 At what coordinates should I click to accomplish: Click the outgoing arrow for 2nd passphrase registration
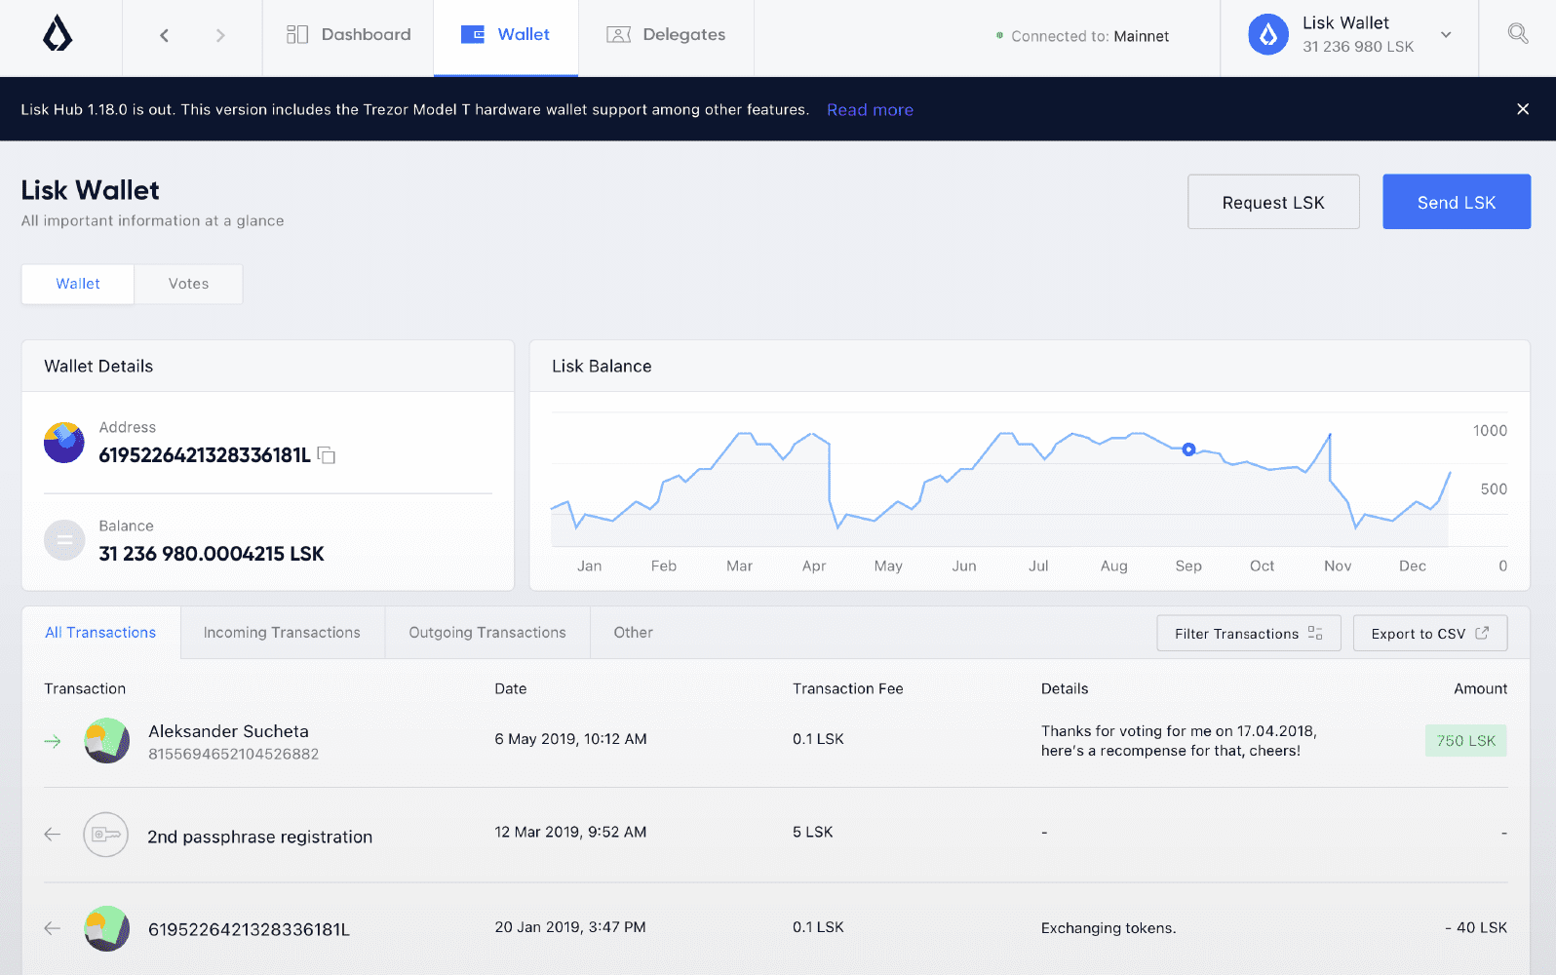pyautogui.click(x=53, y=834)
